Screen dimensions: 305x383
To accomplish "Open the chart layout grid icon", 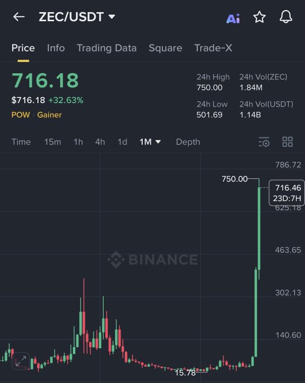I will click(288, 142).
